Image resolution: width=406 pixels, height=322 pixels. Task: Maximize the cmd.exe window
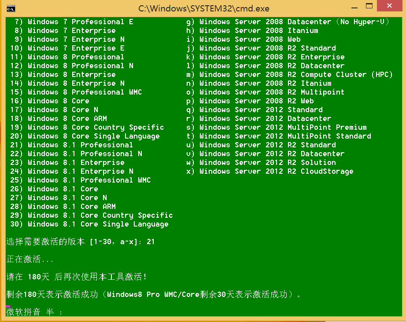369,6
